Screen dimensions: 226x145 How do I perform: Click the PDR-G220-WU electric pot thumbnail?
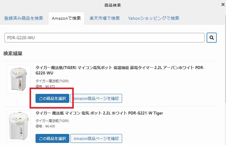click(19, 79)
